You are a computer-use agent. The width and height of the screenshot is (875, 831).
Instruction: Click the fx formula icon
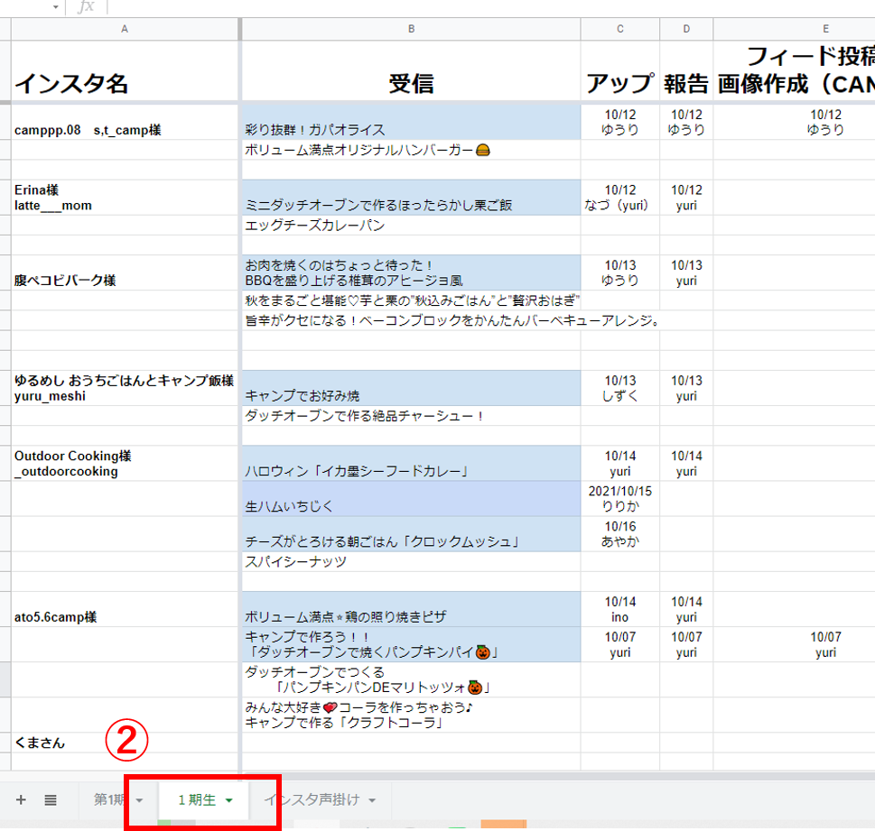pyautogui.click(x=86, y=7)
